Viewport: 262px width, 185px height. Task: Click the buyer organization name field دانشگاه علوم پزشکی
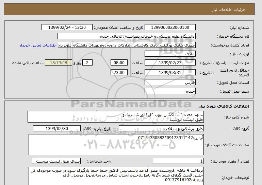point(126,36)
